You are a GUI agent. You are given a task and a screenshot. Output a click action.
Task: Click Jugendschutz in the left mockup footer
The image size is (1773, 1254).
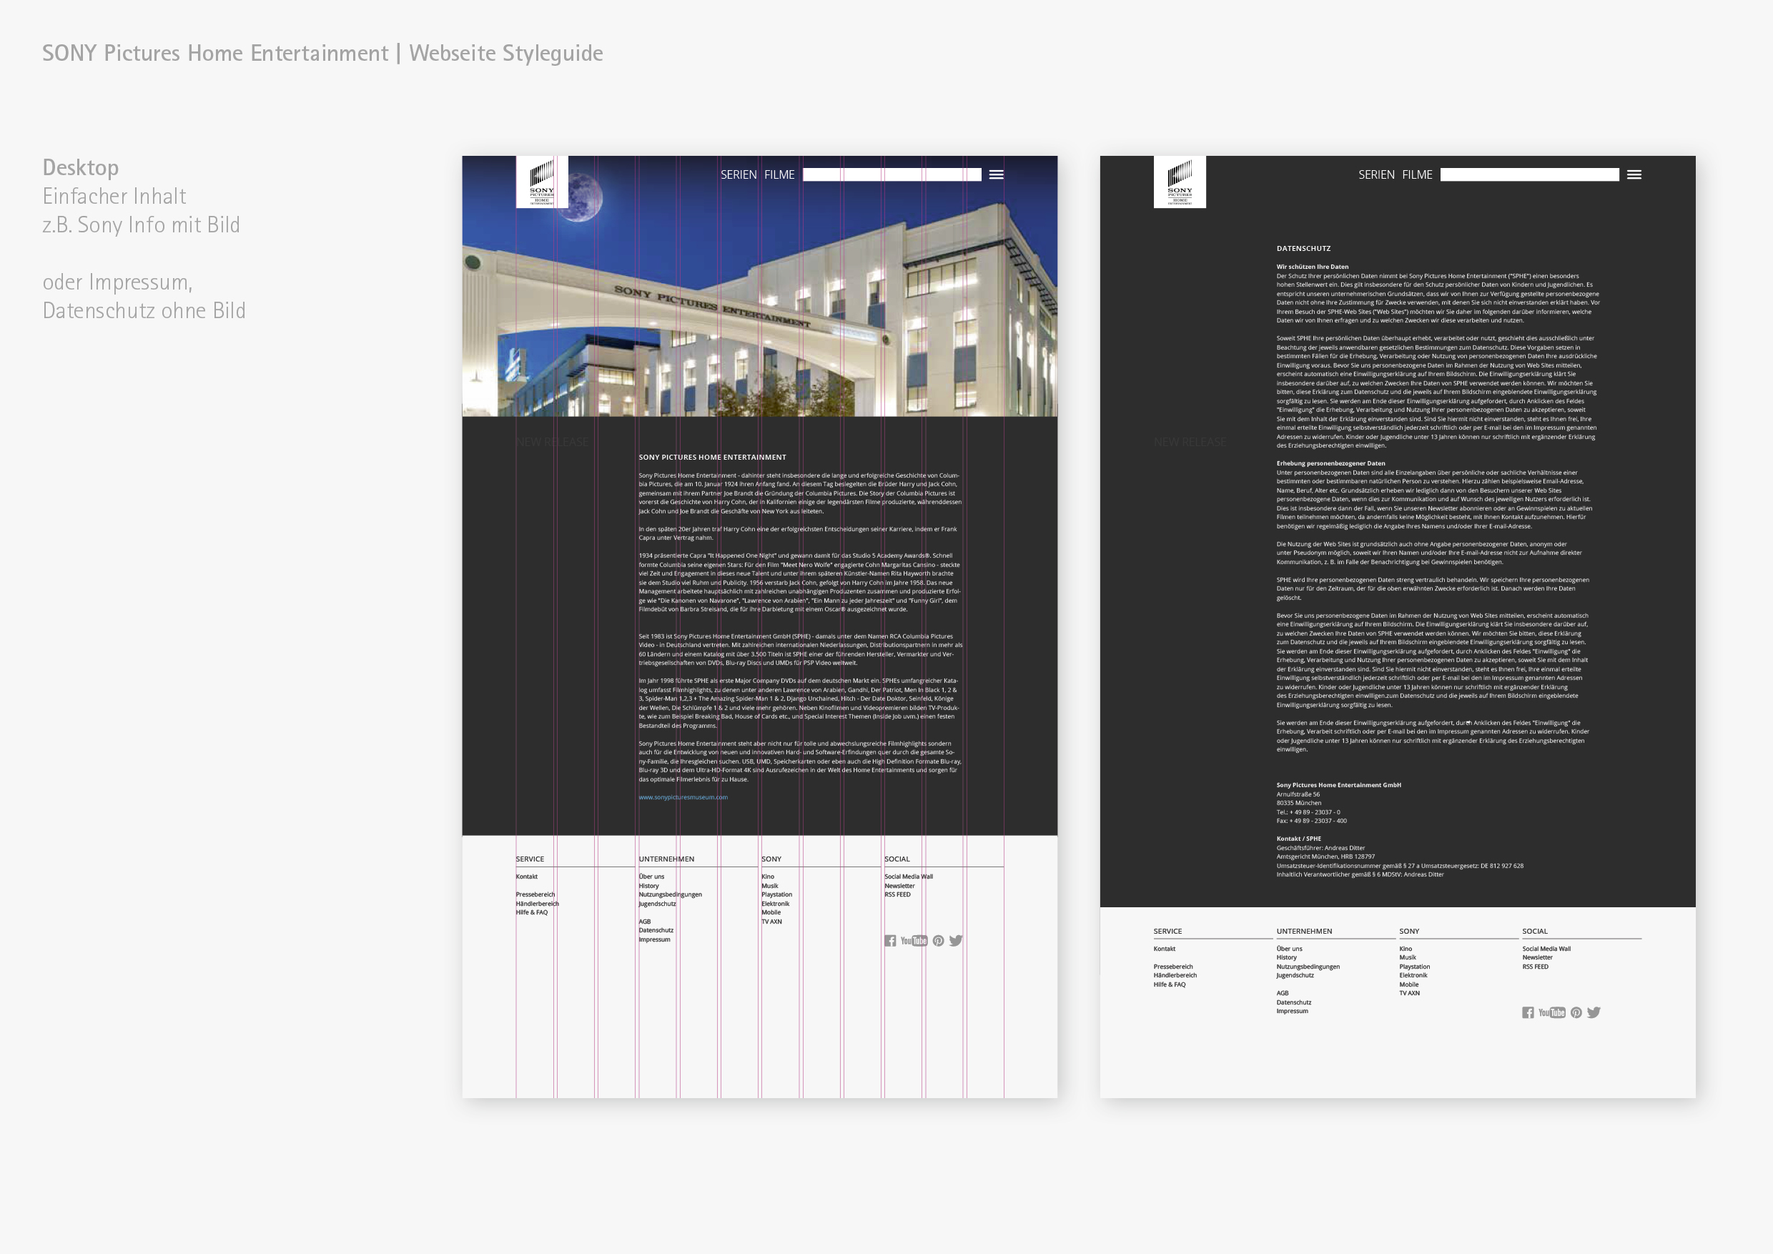(657, 904)
